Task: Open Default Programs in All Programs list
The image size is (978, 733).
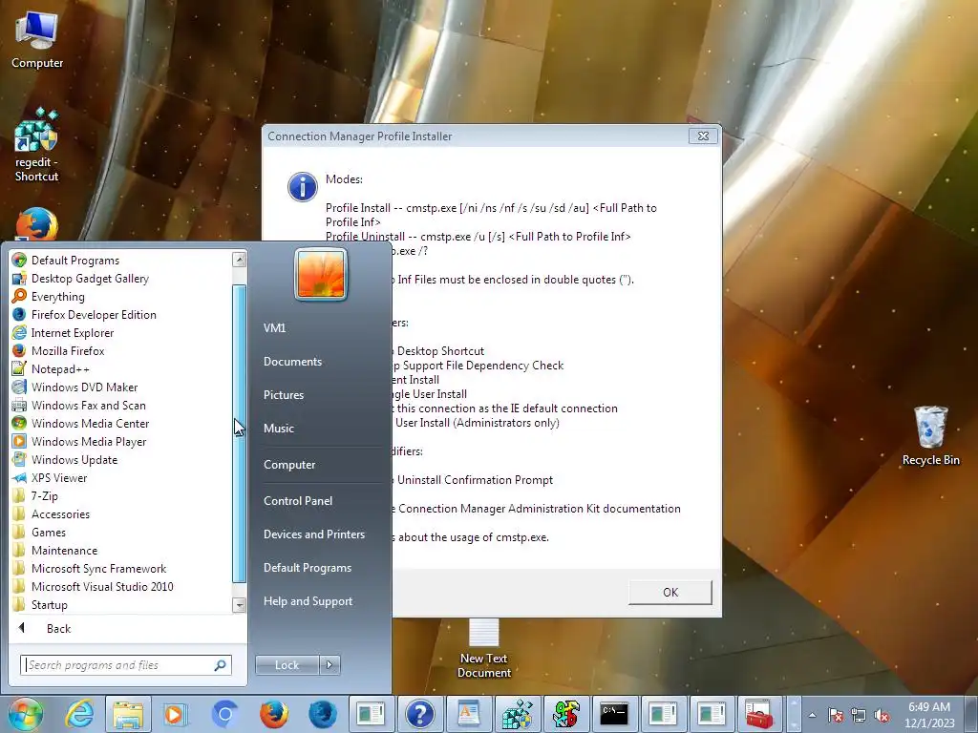Action: pos(74,261)
